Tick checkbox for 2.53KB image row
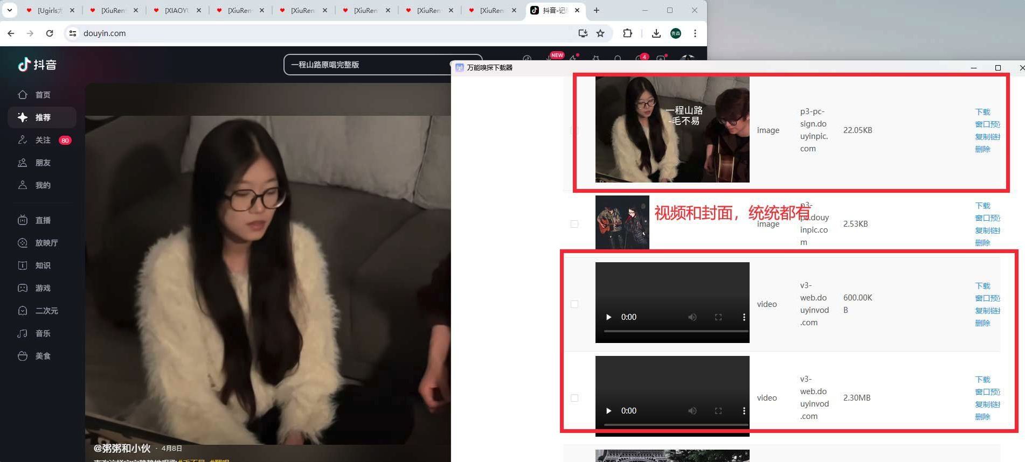Viewport: 1025px width, 462px height. click(x=574, y=224)
